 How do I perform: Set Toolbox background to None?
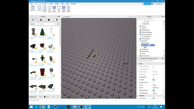tap(53, 97)
